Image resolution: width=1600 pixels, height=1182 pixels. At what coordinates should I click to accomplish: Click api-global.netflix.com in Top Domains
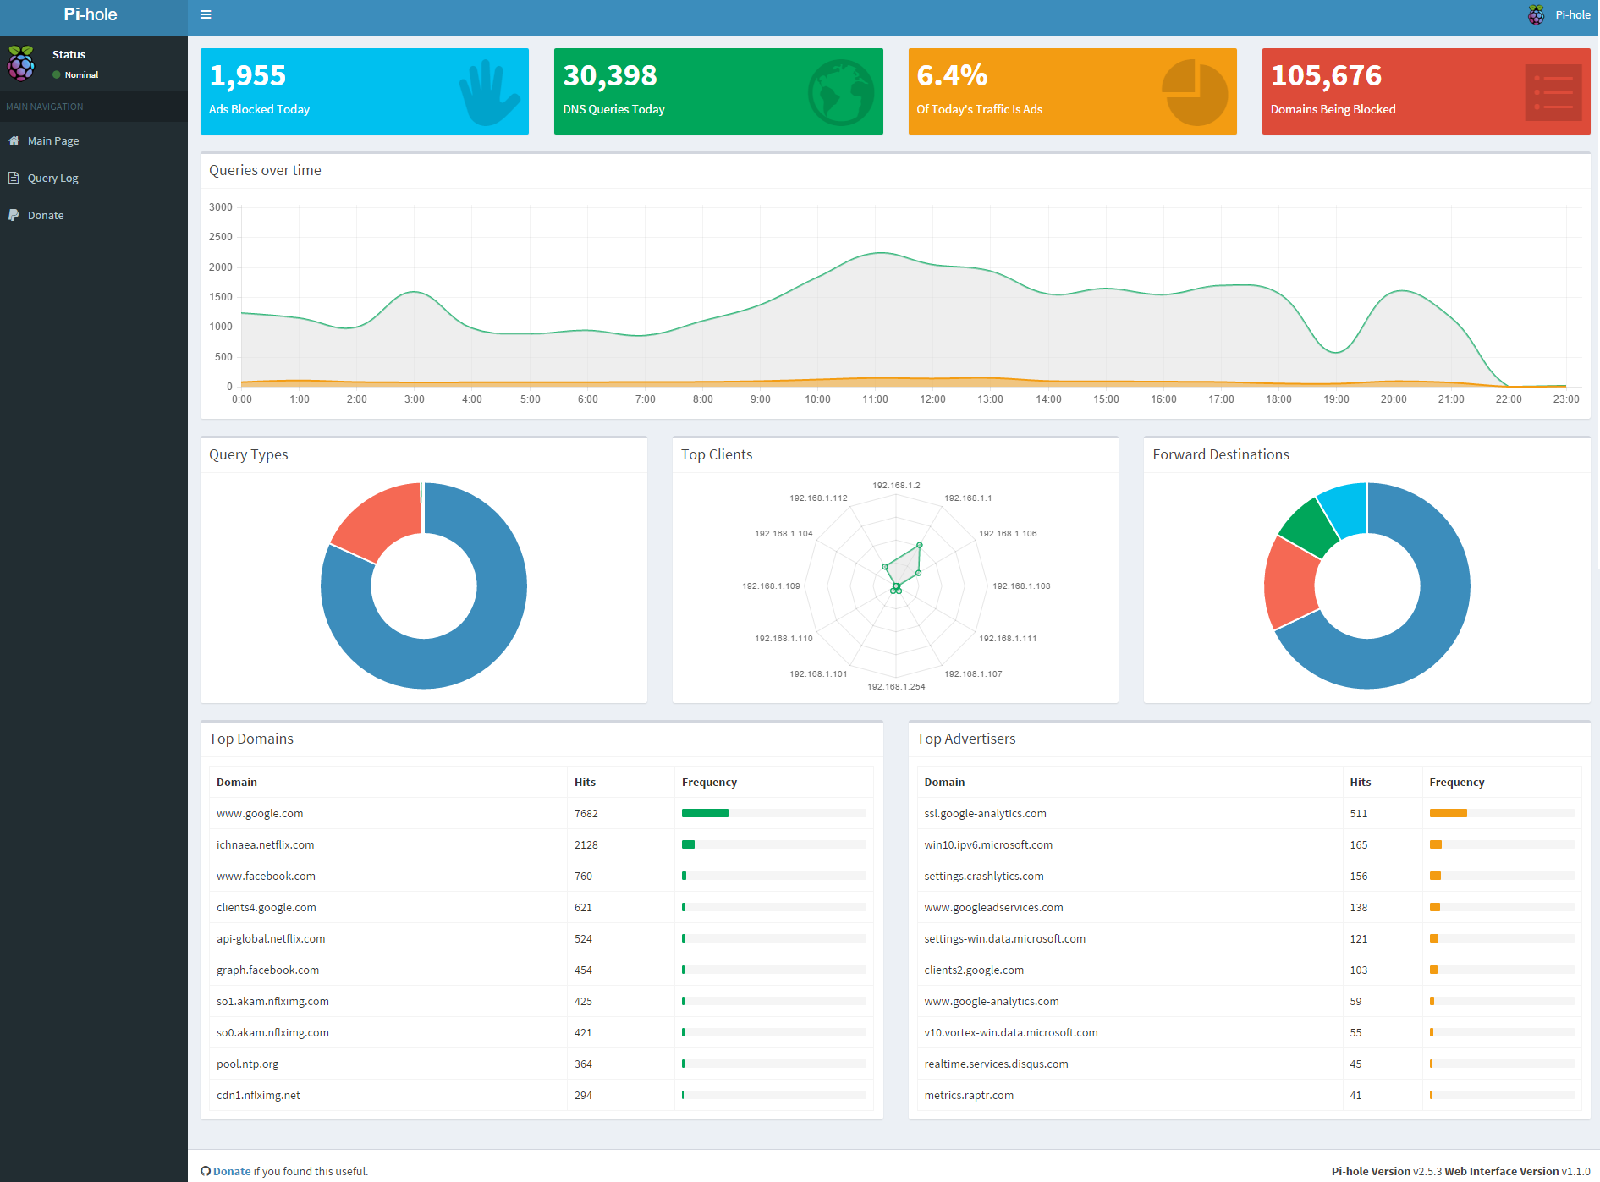(271, 938)
